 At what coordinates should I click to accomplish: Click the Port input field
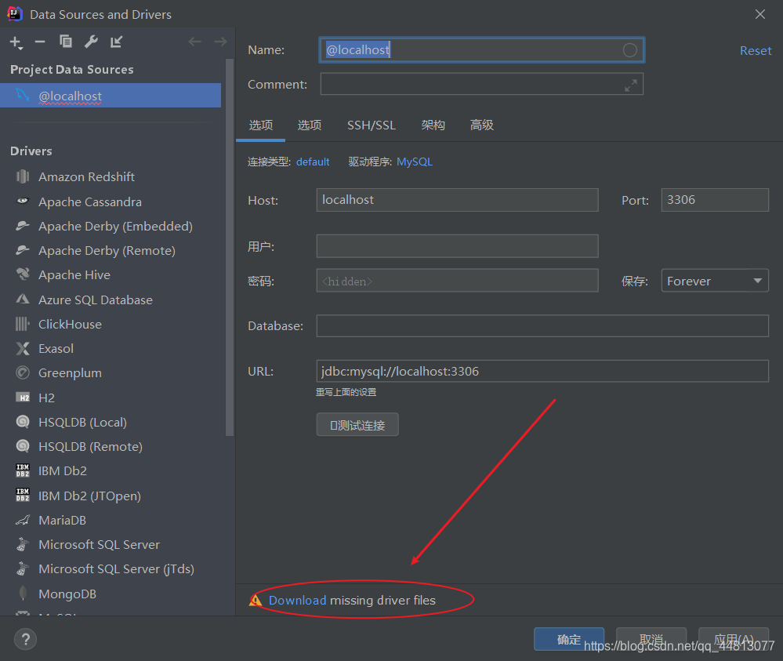click(x=715, y=200)
